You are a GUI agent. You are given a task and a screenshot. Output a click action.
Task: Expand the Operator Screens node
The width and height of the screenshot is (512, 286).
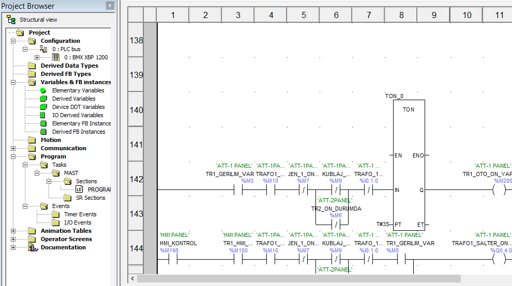(x=13, y=239)
